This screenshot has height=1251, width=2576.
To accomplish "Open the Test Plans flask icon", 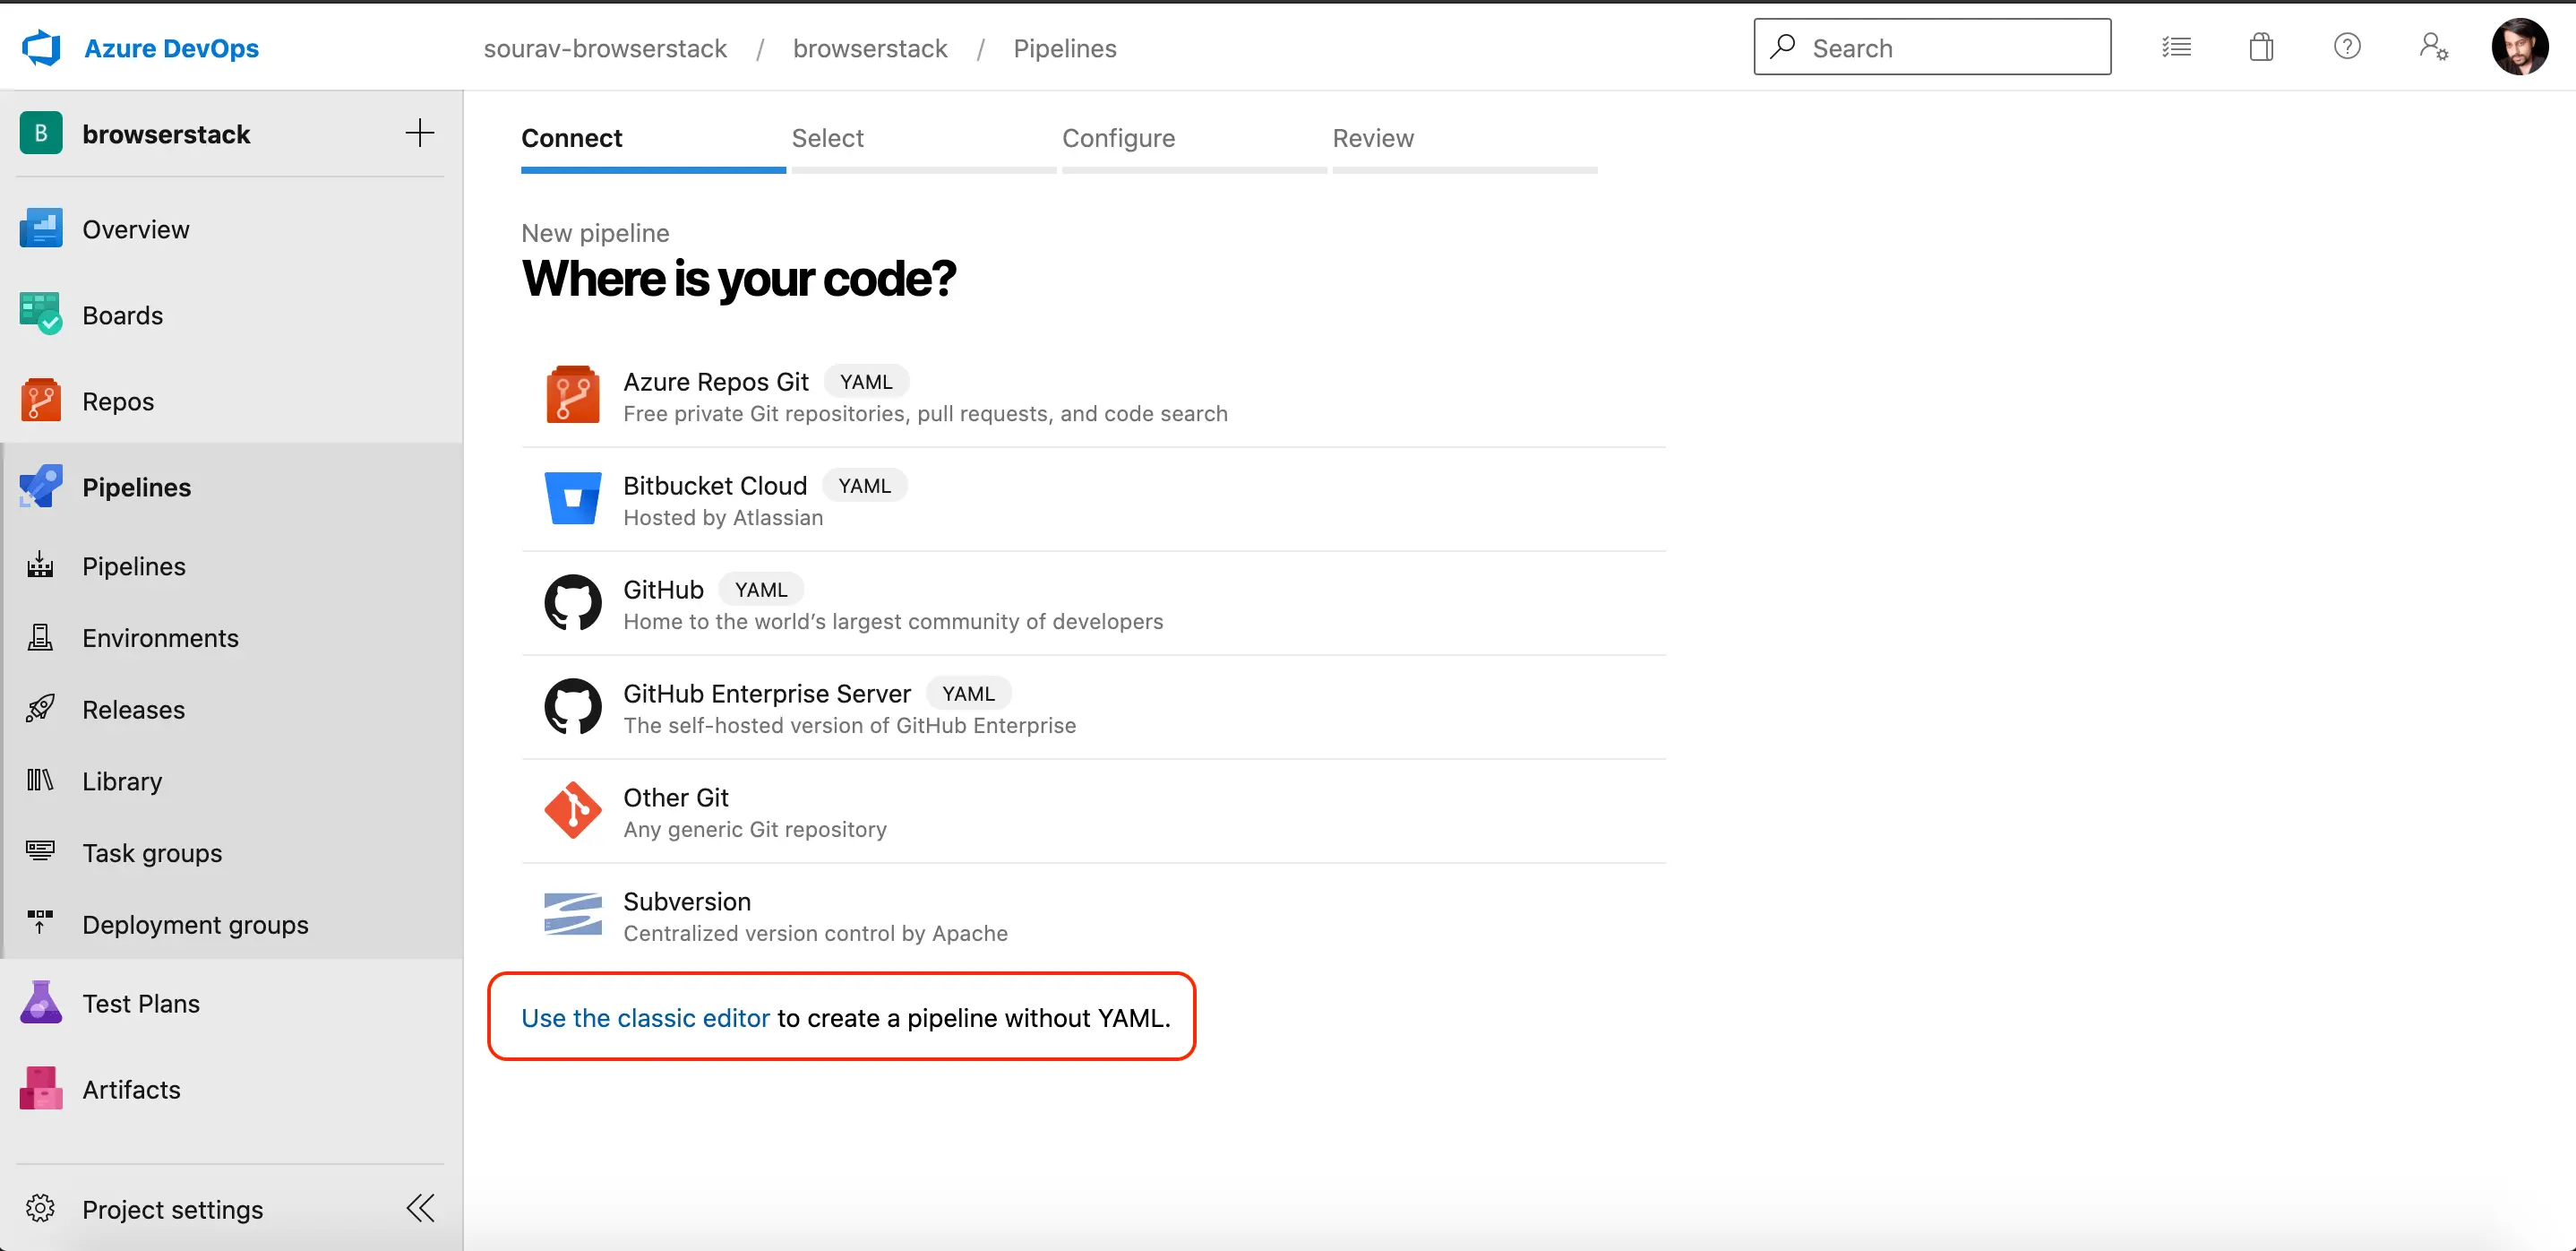I will [x=41, y=1003].
